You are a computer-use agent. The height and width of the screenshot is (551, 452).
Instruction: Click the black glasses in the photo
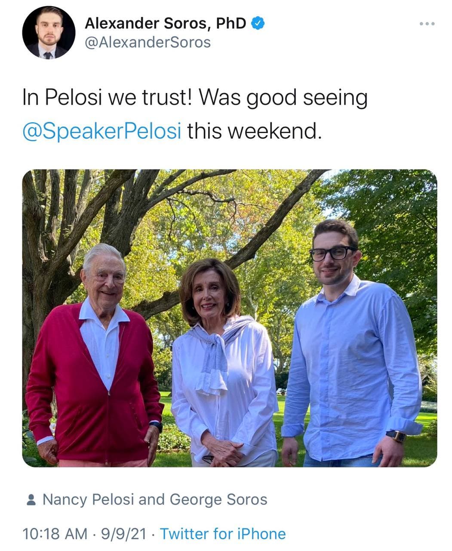(x=332, y=253)
